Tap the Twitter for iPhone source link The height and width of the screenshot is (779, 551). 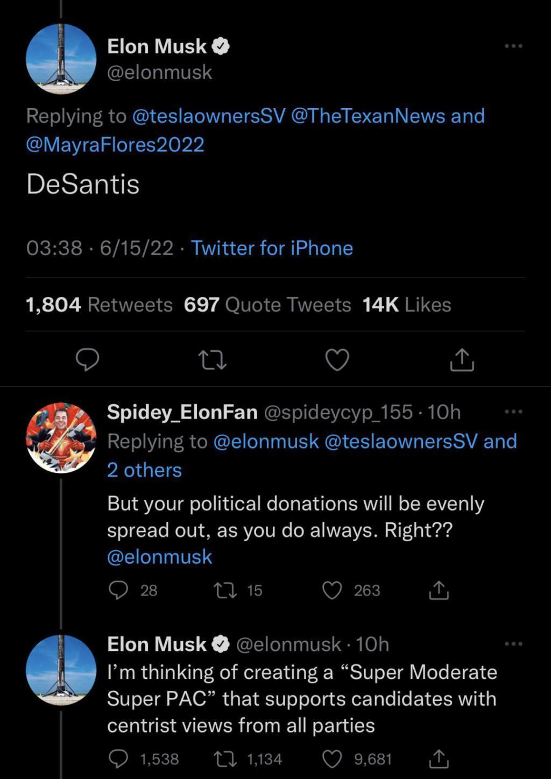click(272, 248)
